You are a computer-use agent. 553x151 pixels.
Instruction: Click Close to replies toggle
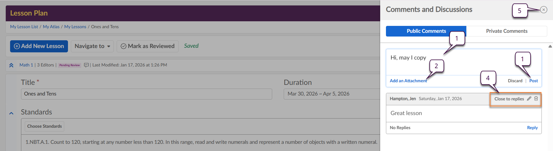click(509, 99)
